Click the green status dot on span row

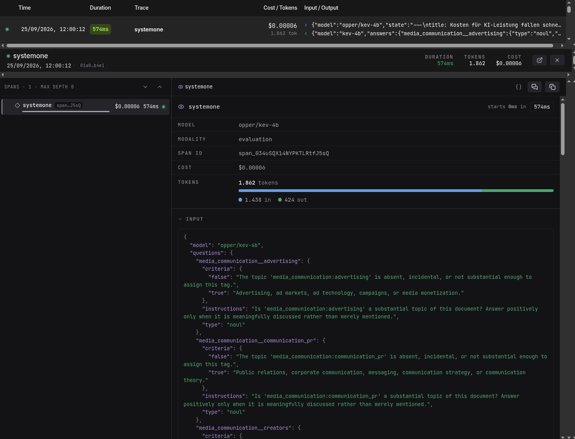click(164, 107)
